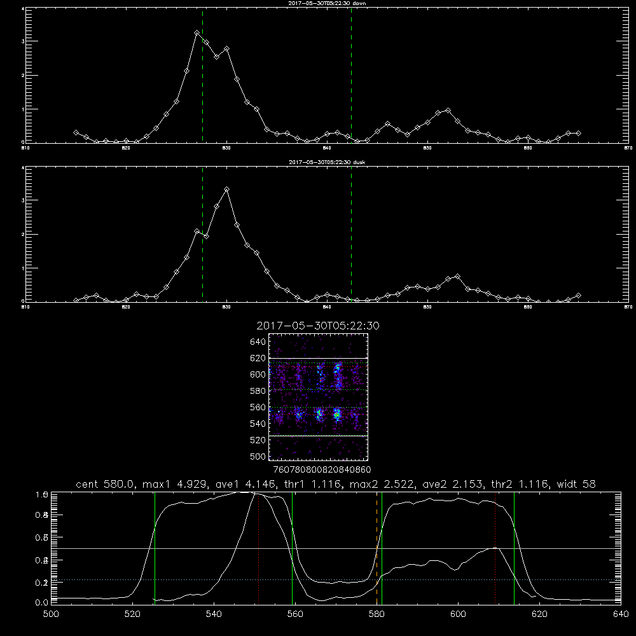
Task: Click the left green dashed line in dawn plot
Action: [202, 76]
